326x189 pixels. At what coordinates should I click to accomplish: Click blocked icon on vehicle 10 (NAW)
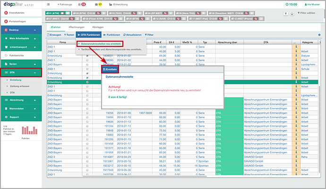point(178,18)
